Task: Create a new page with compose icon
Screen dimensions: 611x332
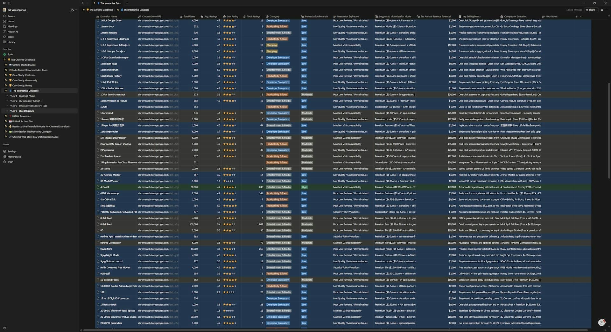Action: [x=72, y=10]
